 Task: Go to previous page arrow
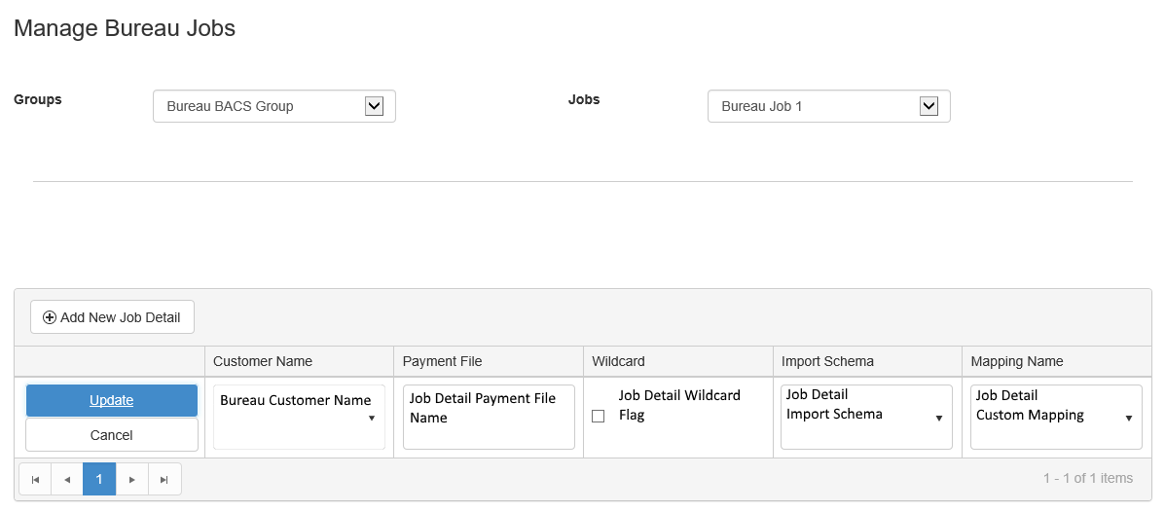click(67, 479)
